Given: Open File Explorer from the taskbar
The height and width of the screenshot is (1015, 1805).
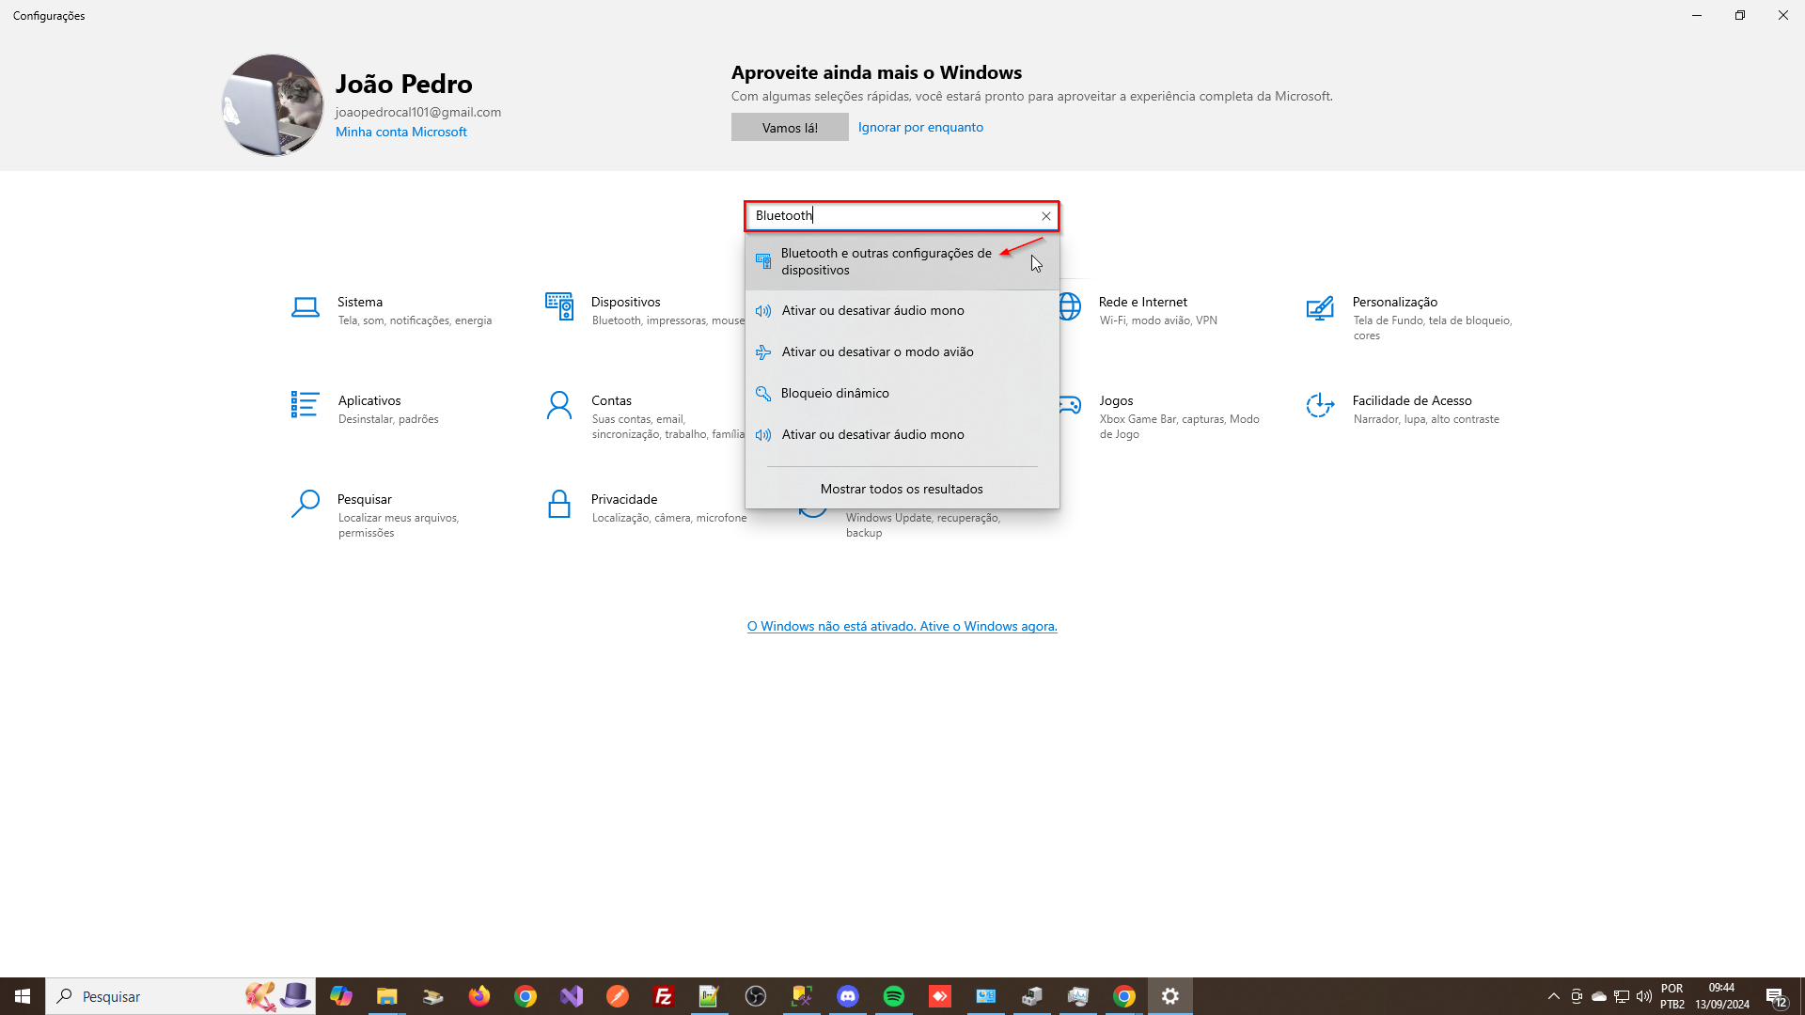Looking at the screenshot, I should tap(387, 996).
